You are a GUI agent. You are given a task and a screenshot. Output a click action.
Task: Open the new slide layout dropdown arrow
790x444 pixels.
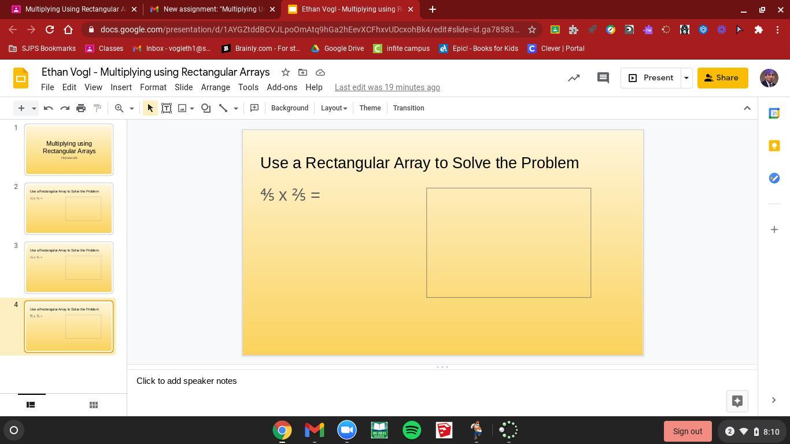34,108
